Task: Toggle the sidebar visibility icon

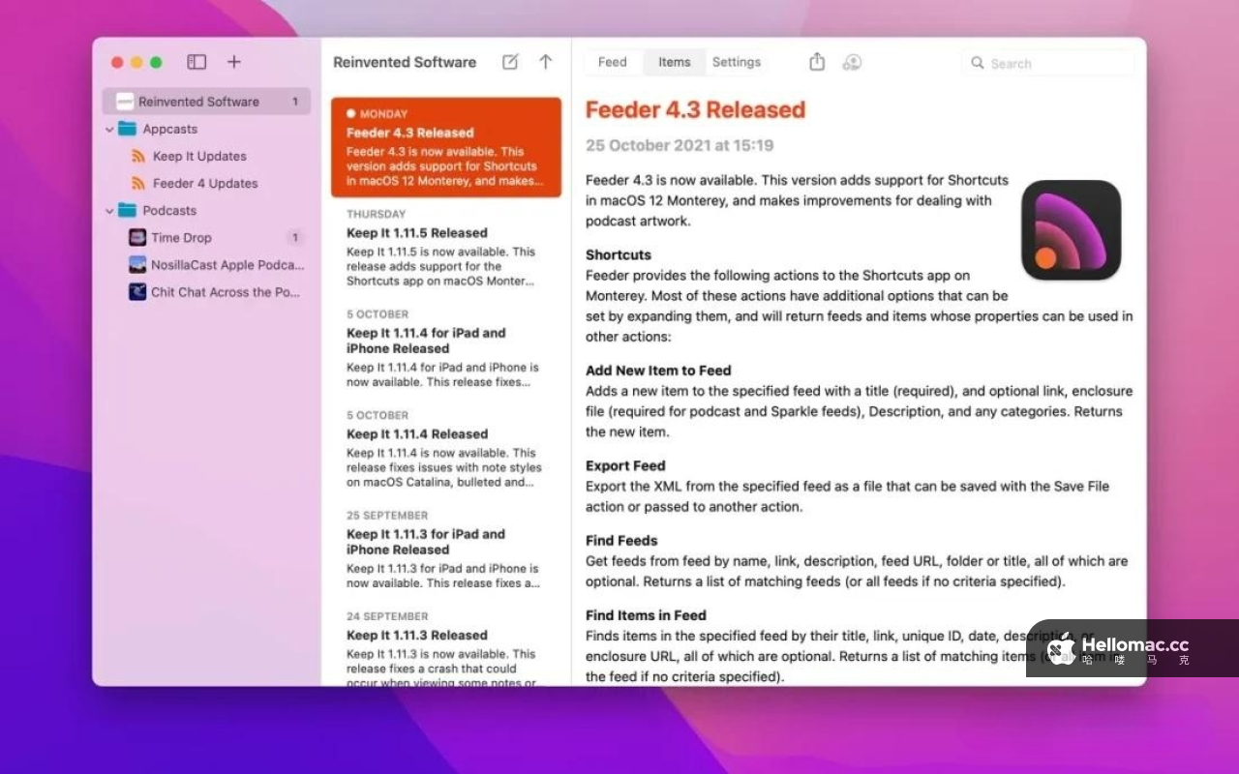Action: [x=196, y=62]
